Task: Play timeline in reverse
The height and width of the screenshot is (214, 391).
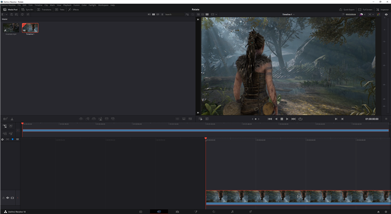Action: click(276, 119)
